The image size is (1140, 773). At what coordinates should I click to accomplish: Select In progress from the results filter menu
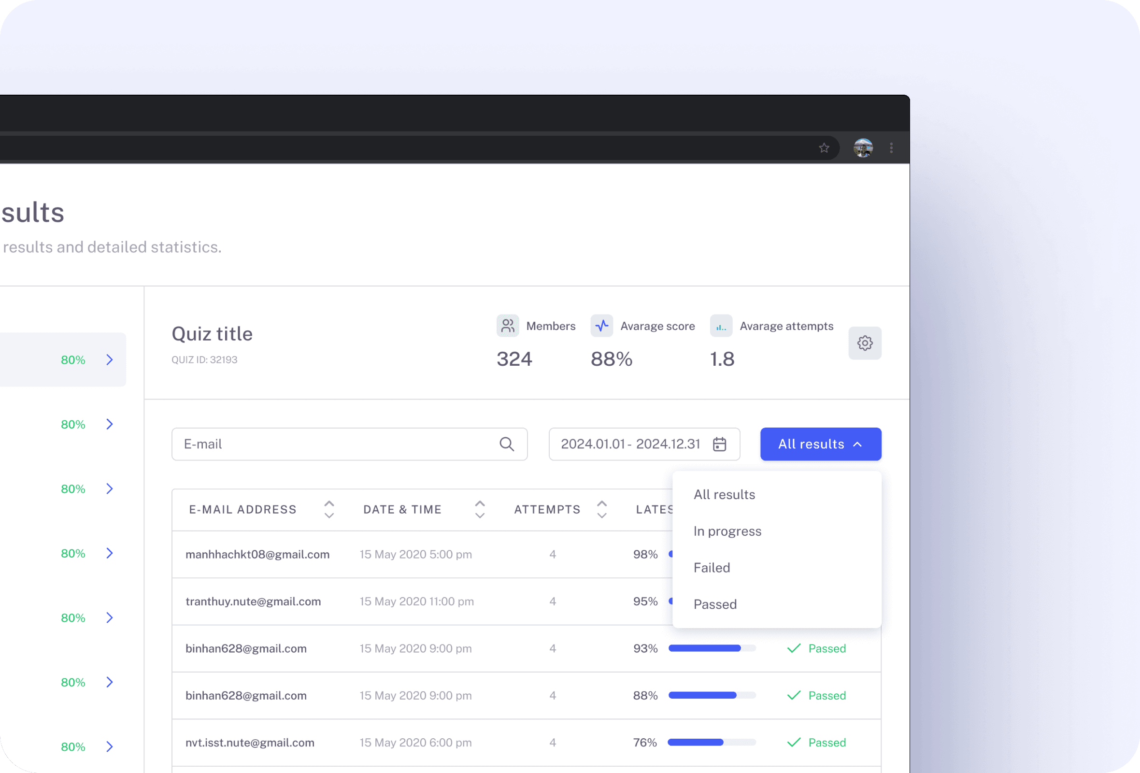727,530
